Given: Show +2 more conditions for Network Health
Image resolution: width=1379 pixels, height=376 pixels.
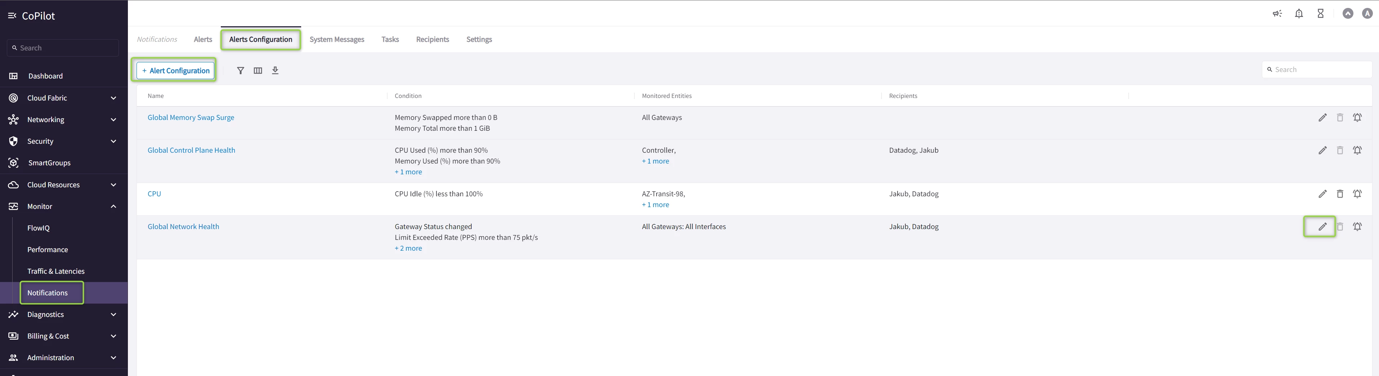Looking at the screenshot, I should coord(408,248).
